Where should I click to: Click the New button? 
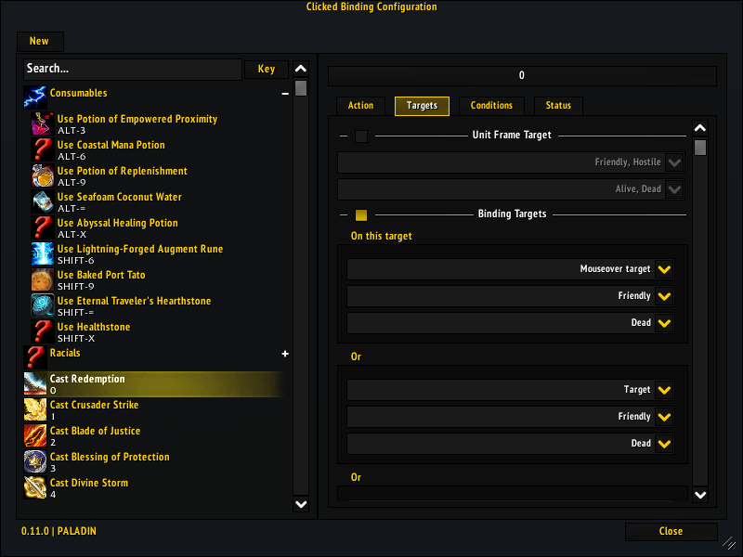(x=39, y=42)
